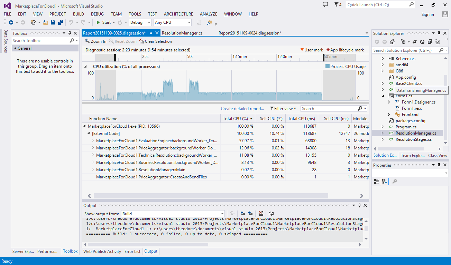
Task: Click the Pending Changes Filter clock icon
Action: pyautogui.click(x=403, y=42)
